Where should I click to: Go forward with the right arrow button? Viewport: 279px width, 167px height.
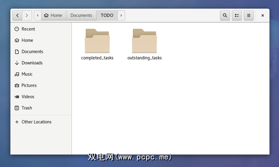[x=27, y=15]
